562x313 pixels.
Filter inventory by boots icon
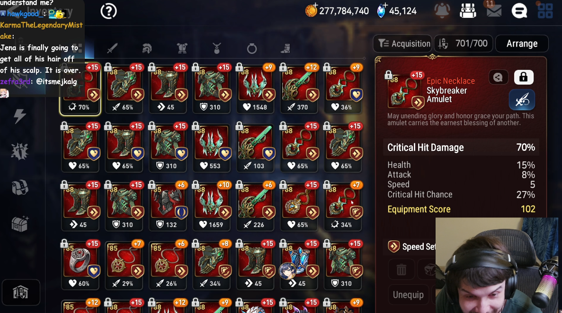(285, 48)
